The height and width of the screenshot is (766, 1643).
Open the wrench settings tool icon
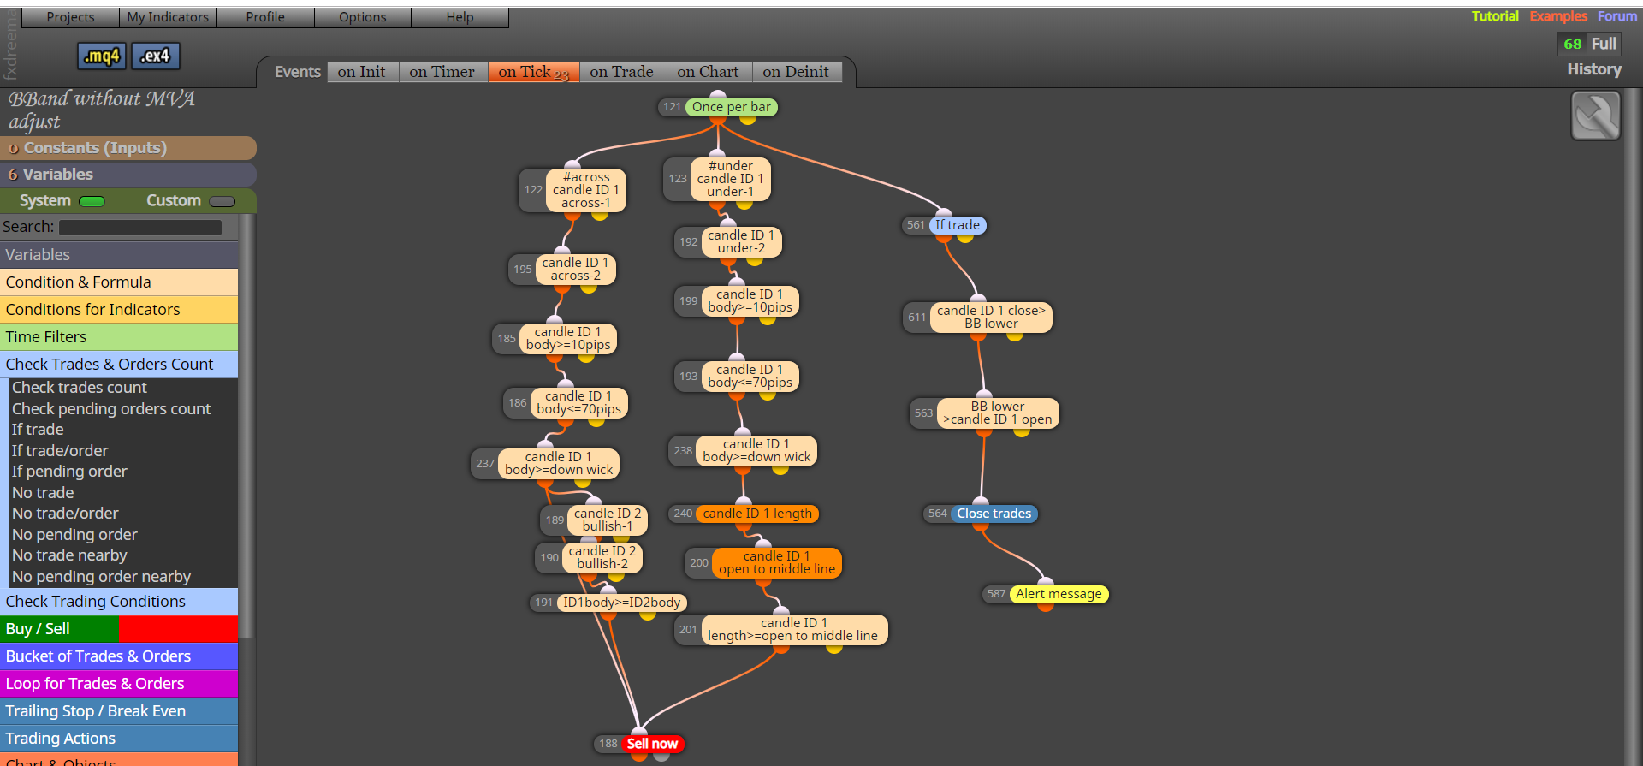(1595, 116)
